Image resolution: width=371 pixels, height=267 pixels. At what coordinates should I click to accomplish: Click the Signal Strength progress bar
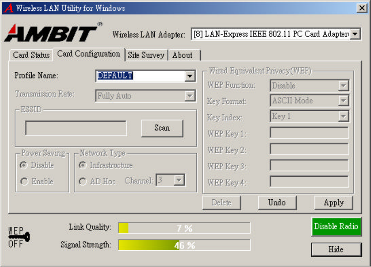[x=184, y=245]
